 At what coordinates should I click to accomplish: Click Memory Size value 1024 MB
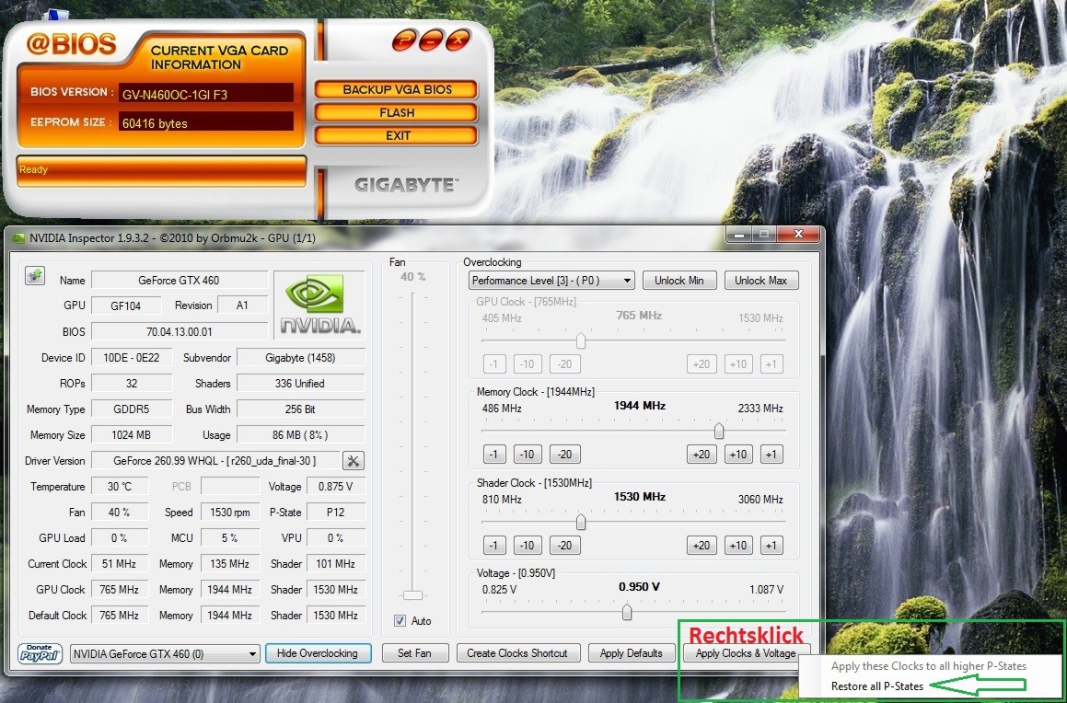click(132, 435)
